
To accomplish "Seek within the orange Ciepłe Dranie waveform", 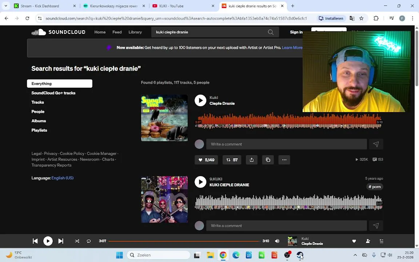I will pos(289,121).
